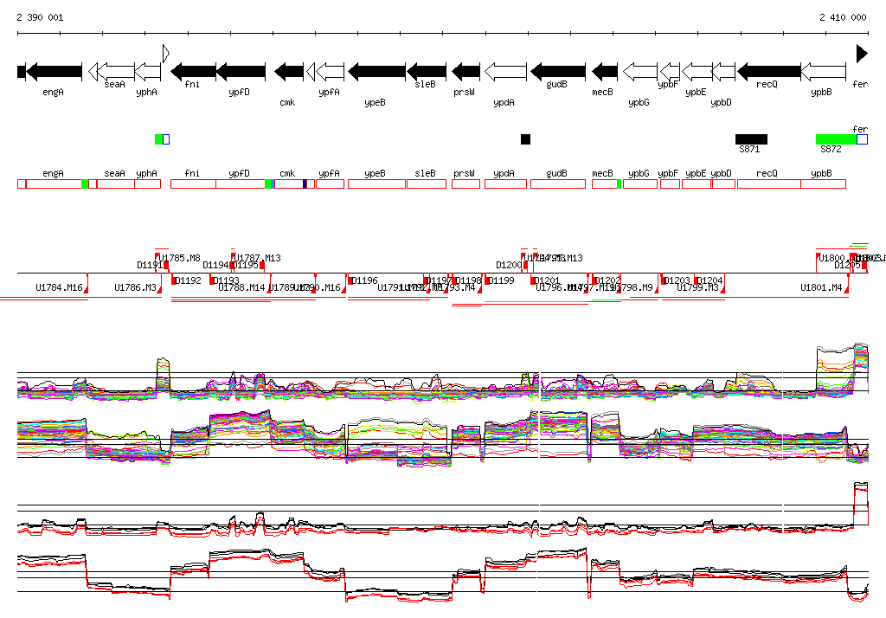Screen dimensions: 886x618
Task: Select the white ypbE gene arrow
Action: coord(697,71)
